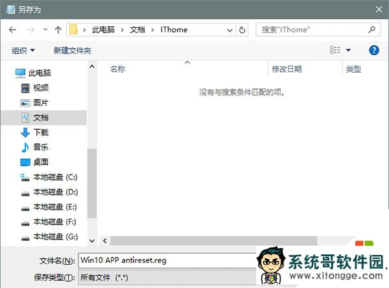This screenshot has height=288, width=389.
Task: Sort by 名称 column header
Action: pos(117,69)
